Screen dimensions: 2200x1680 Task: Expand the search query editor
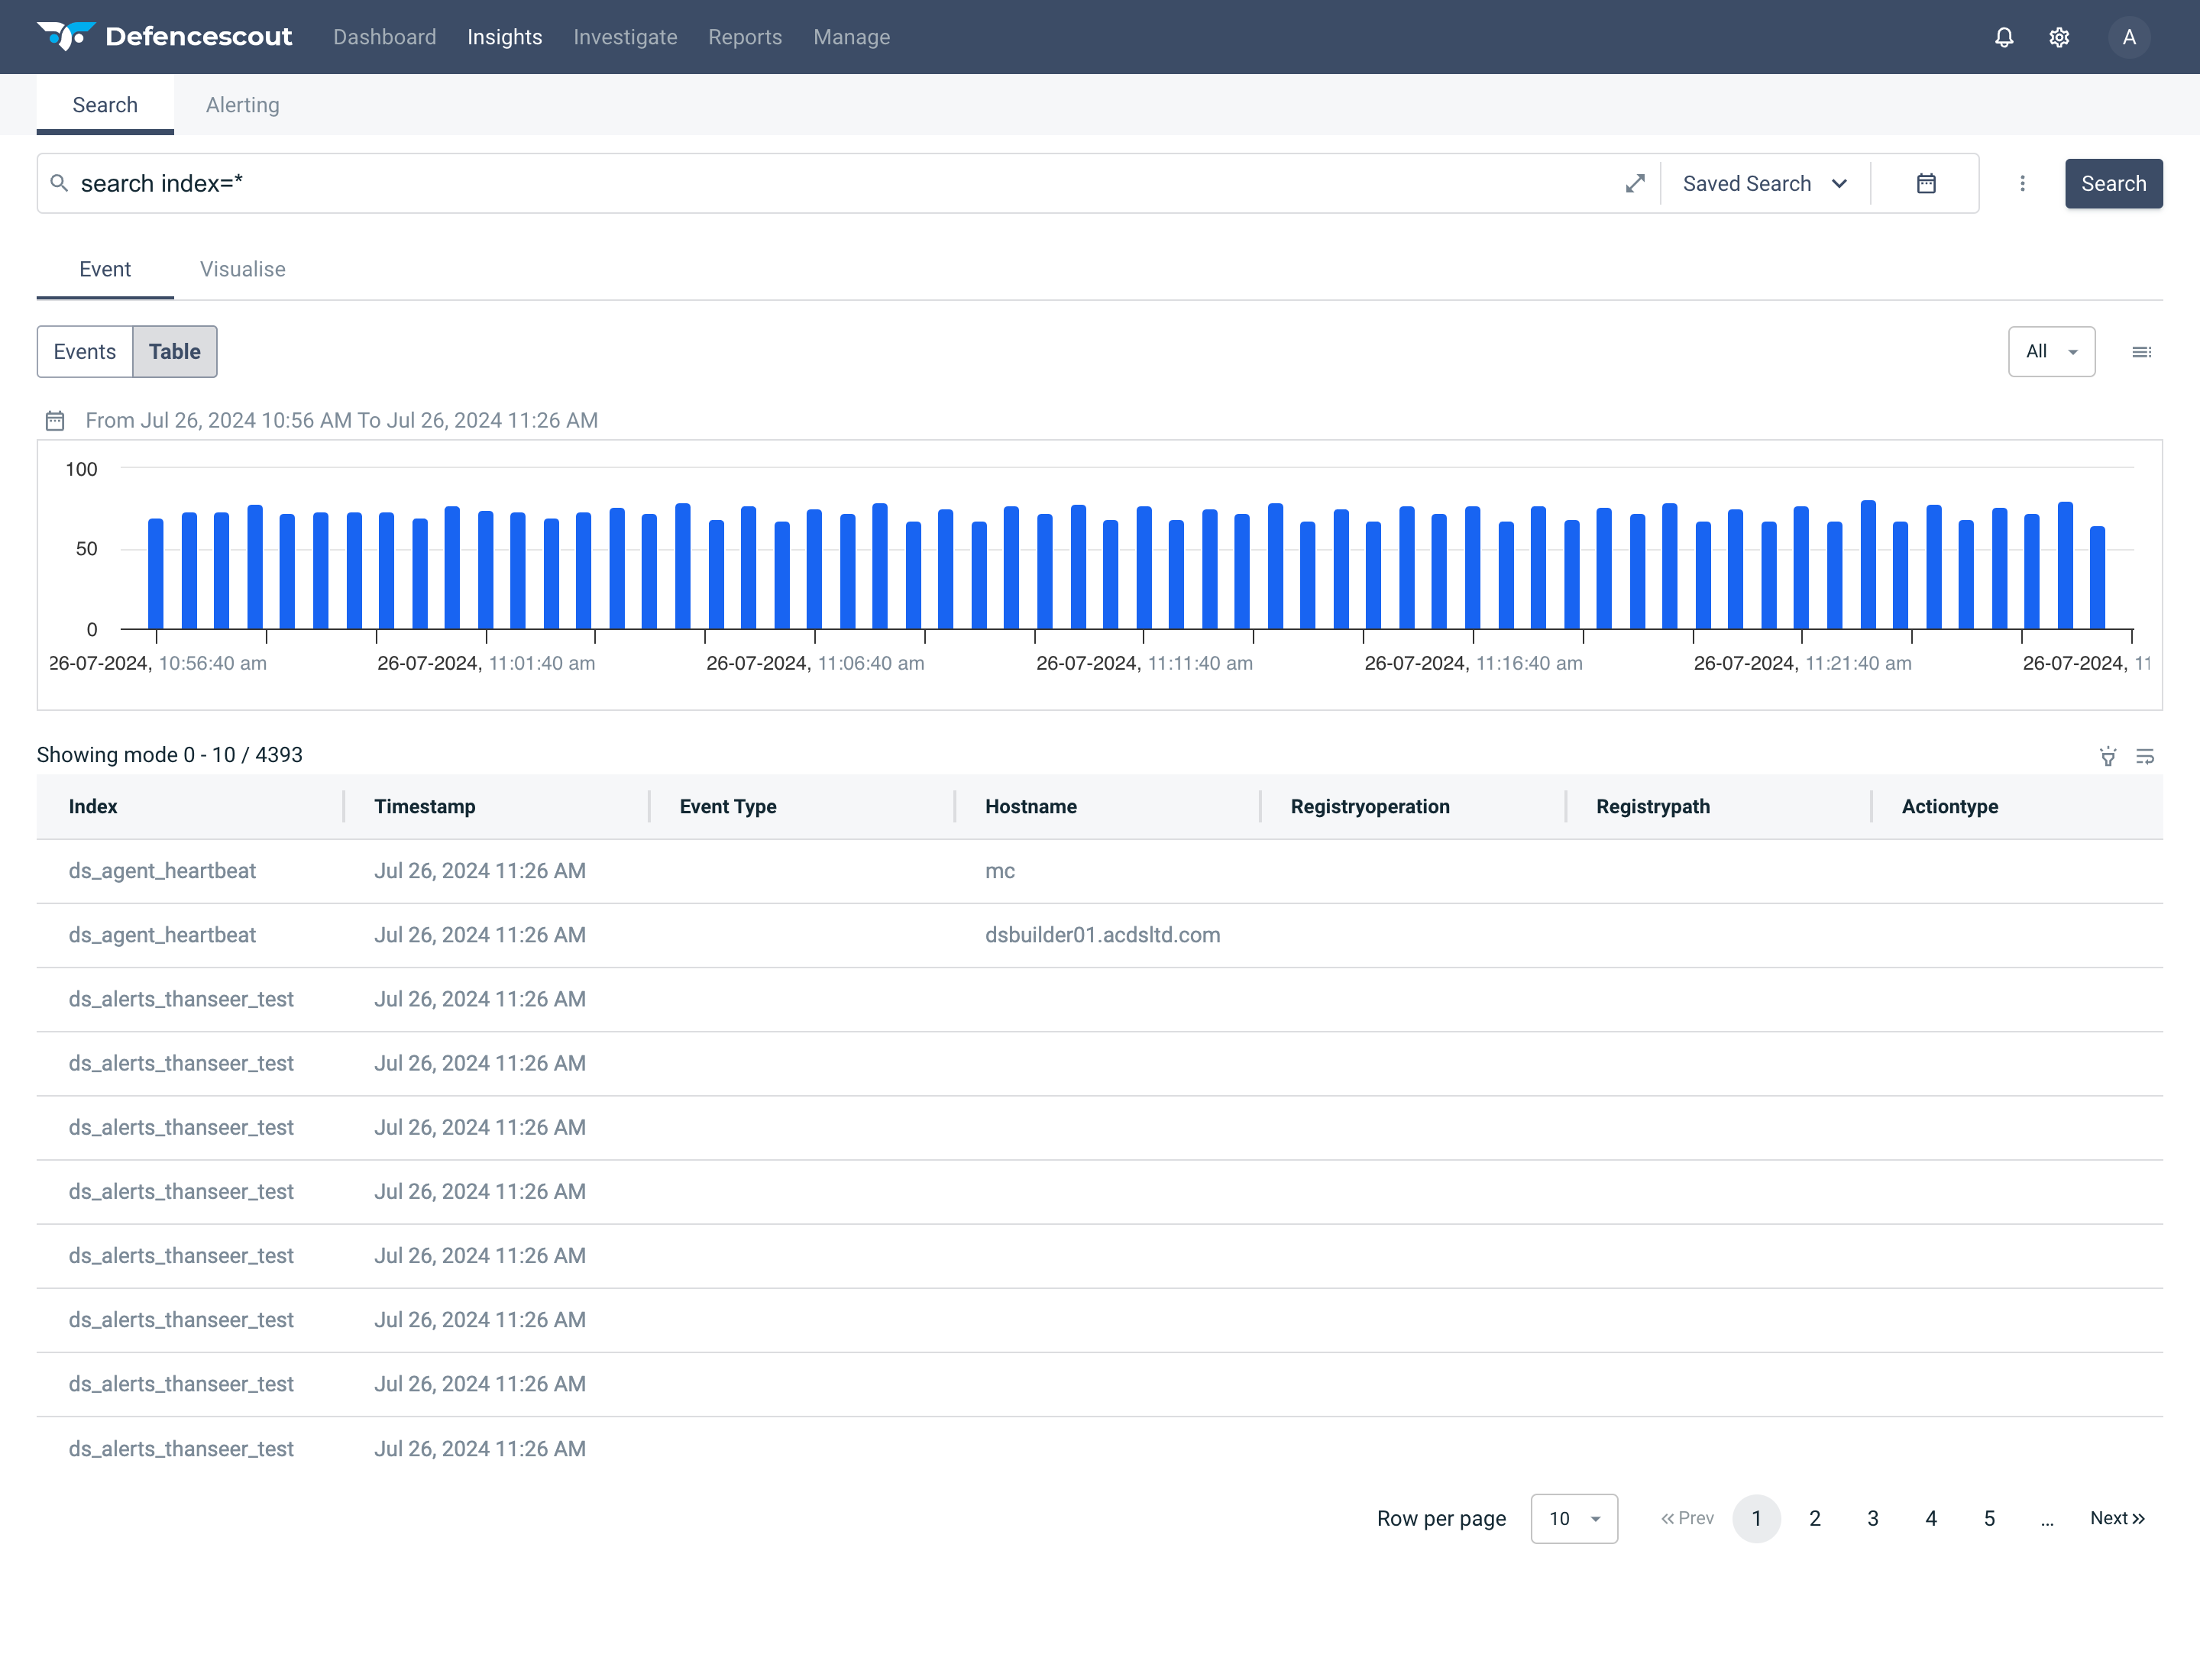1635,183
